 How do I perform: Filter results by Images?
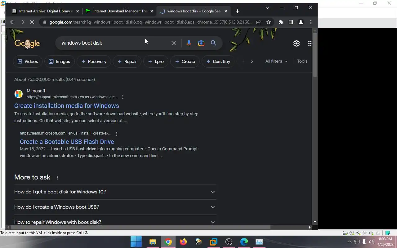59,61
